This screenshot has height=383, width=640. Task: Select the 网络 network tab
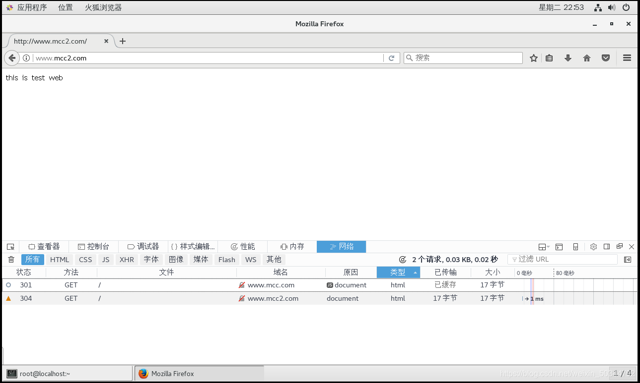click(x=342, y=247)
